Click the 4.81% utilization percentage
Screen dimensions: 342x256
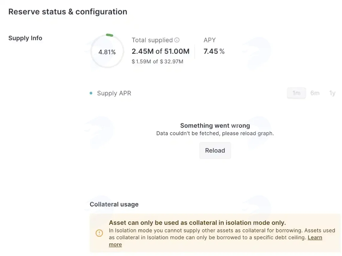tap(107, 52)
